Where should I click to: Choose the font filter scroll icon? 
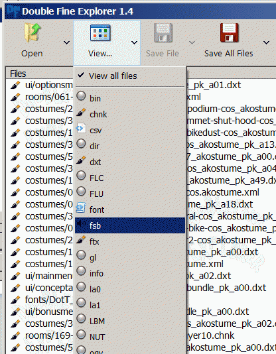pyautogui.click(x=81, y=208)
